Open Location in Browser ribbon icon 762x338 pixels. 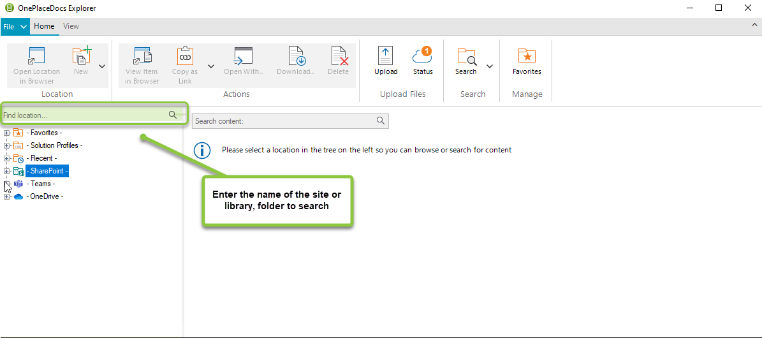pyautogui.click(x=36, y=56)
